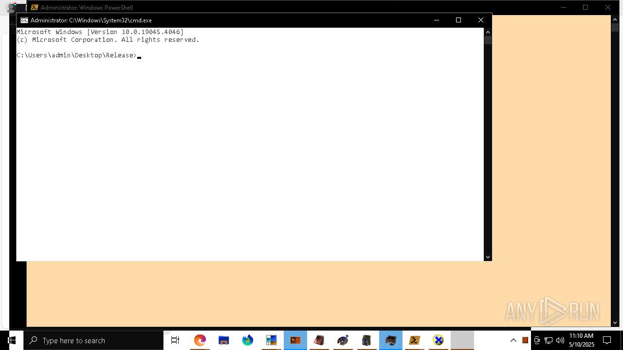Click PowerShell window title bar icon
This screenshot has height=350, width=623.
[35, 7]
